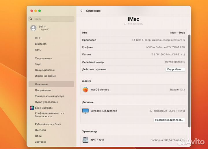Open Обои settings

pos(51,136)
